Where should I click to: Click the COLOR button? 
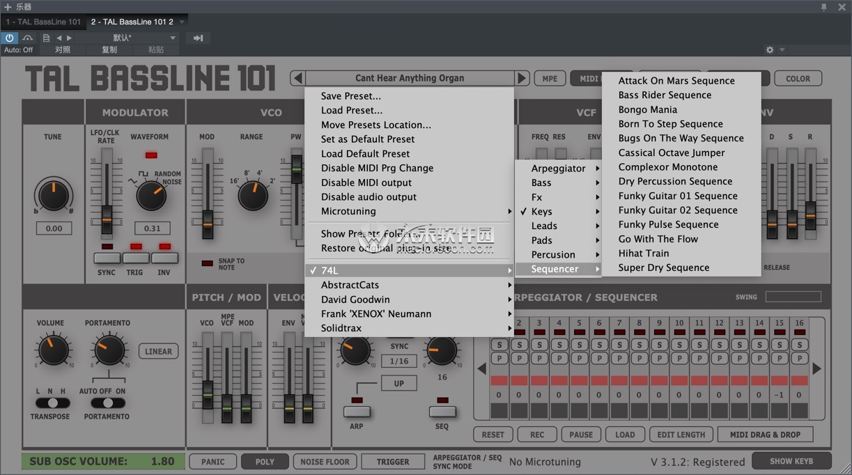tap(798, 79)
